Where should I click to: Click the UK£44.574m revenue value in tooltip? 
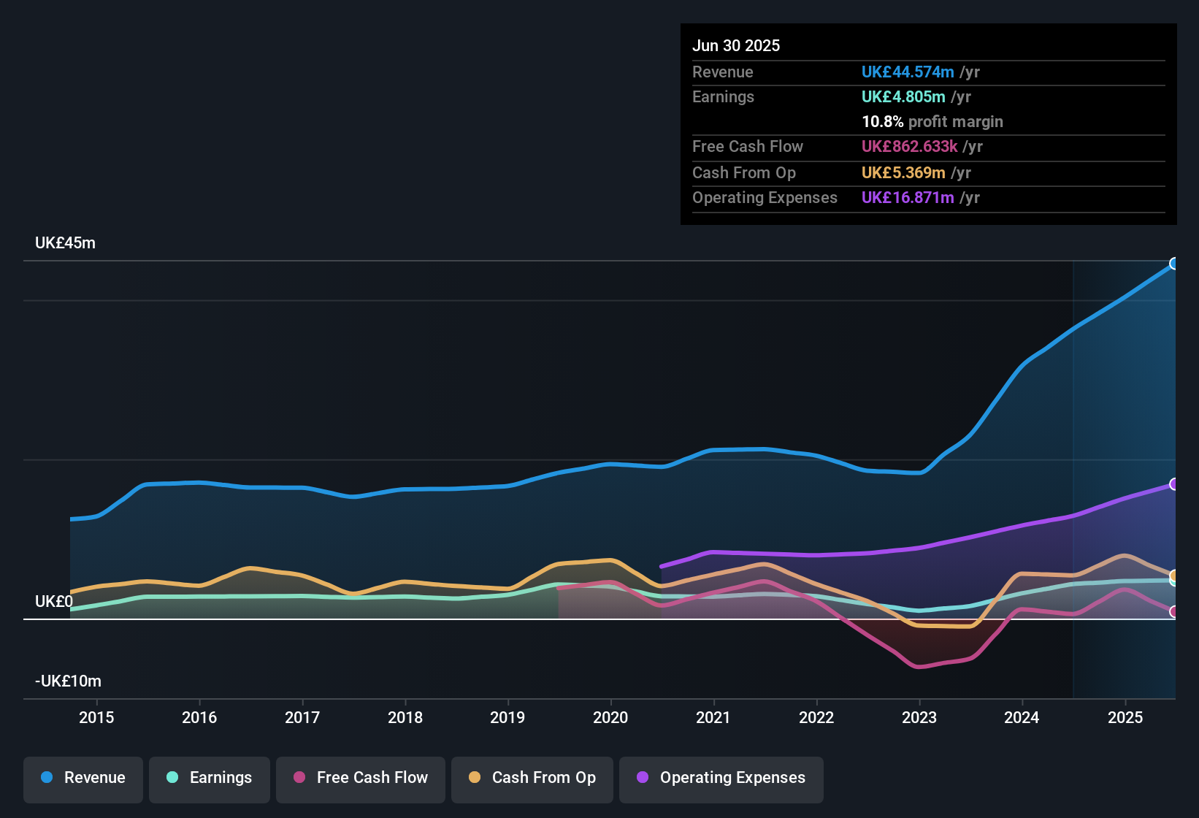(908, 72)
